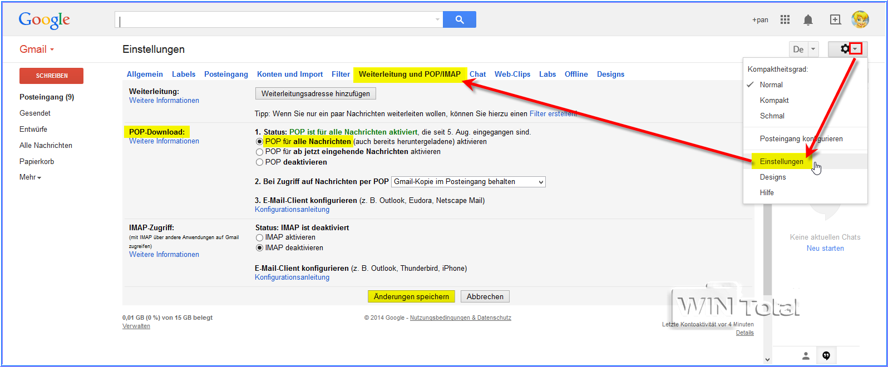Click the SCHREIBEN compose button

point(51,76)
